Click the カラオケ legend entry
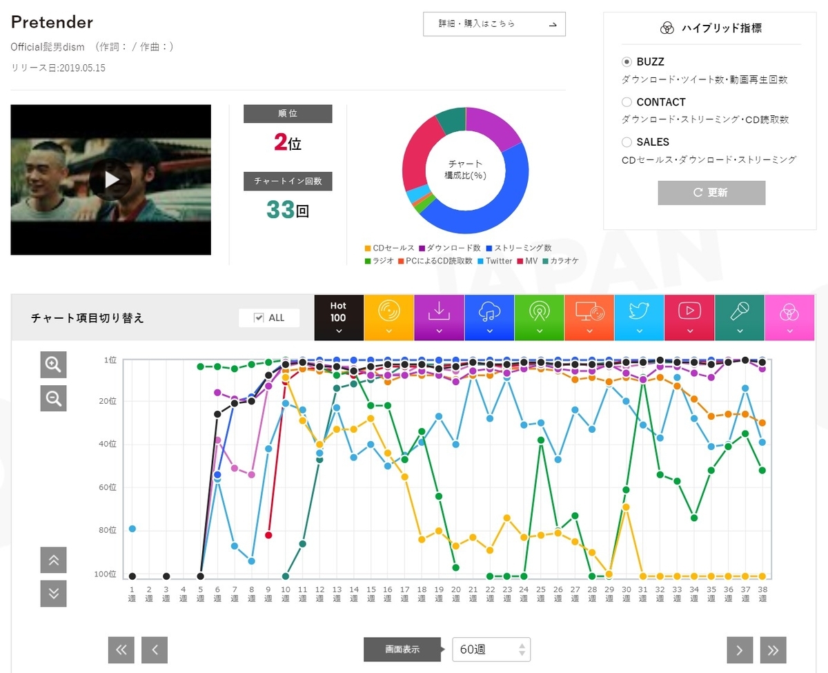The height and width of the screenshot is (673, 828). (560, 261)
